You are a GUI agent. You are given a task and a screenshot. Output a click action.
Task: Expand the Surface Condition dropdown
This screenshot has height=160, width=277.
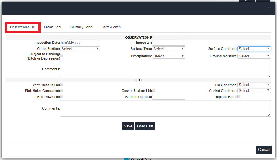point(254,49)
